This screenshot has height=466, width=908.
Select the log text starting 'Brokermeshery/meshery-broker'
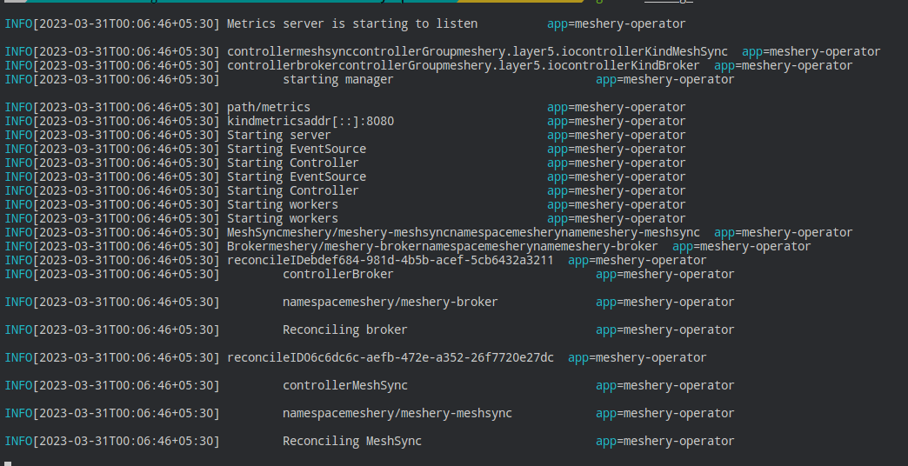(443, 246)
